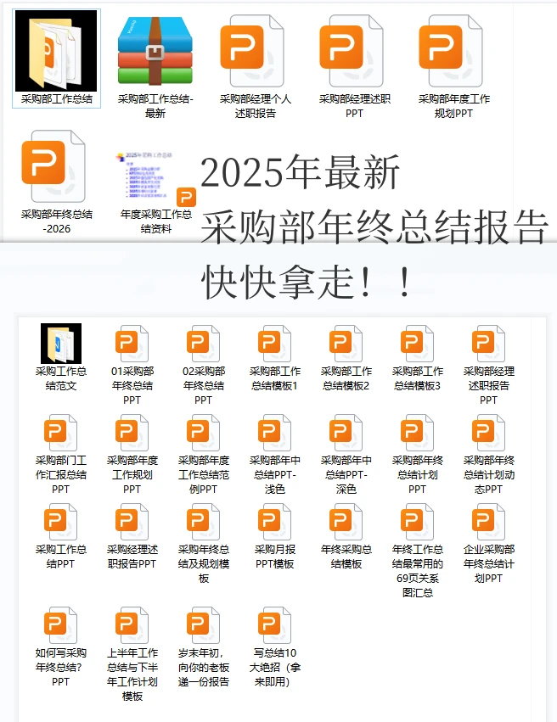Select the label 写总结10大绝招(拿来即用)
Screen dimensions: 557x722
(x=274, y=667)
